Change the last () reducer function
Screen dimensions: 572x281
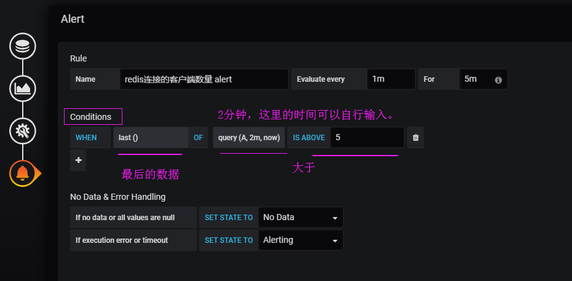coord(151,137)
